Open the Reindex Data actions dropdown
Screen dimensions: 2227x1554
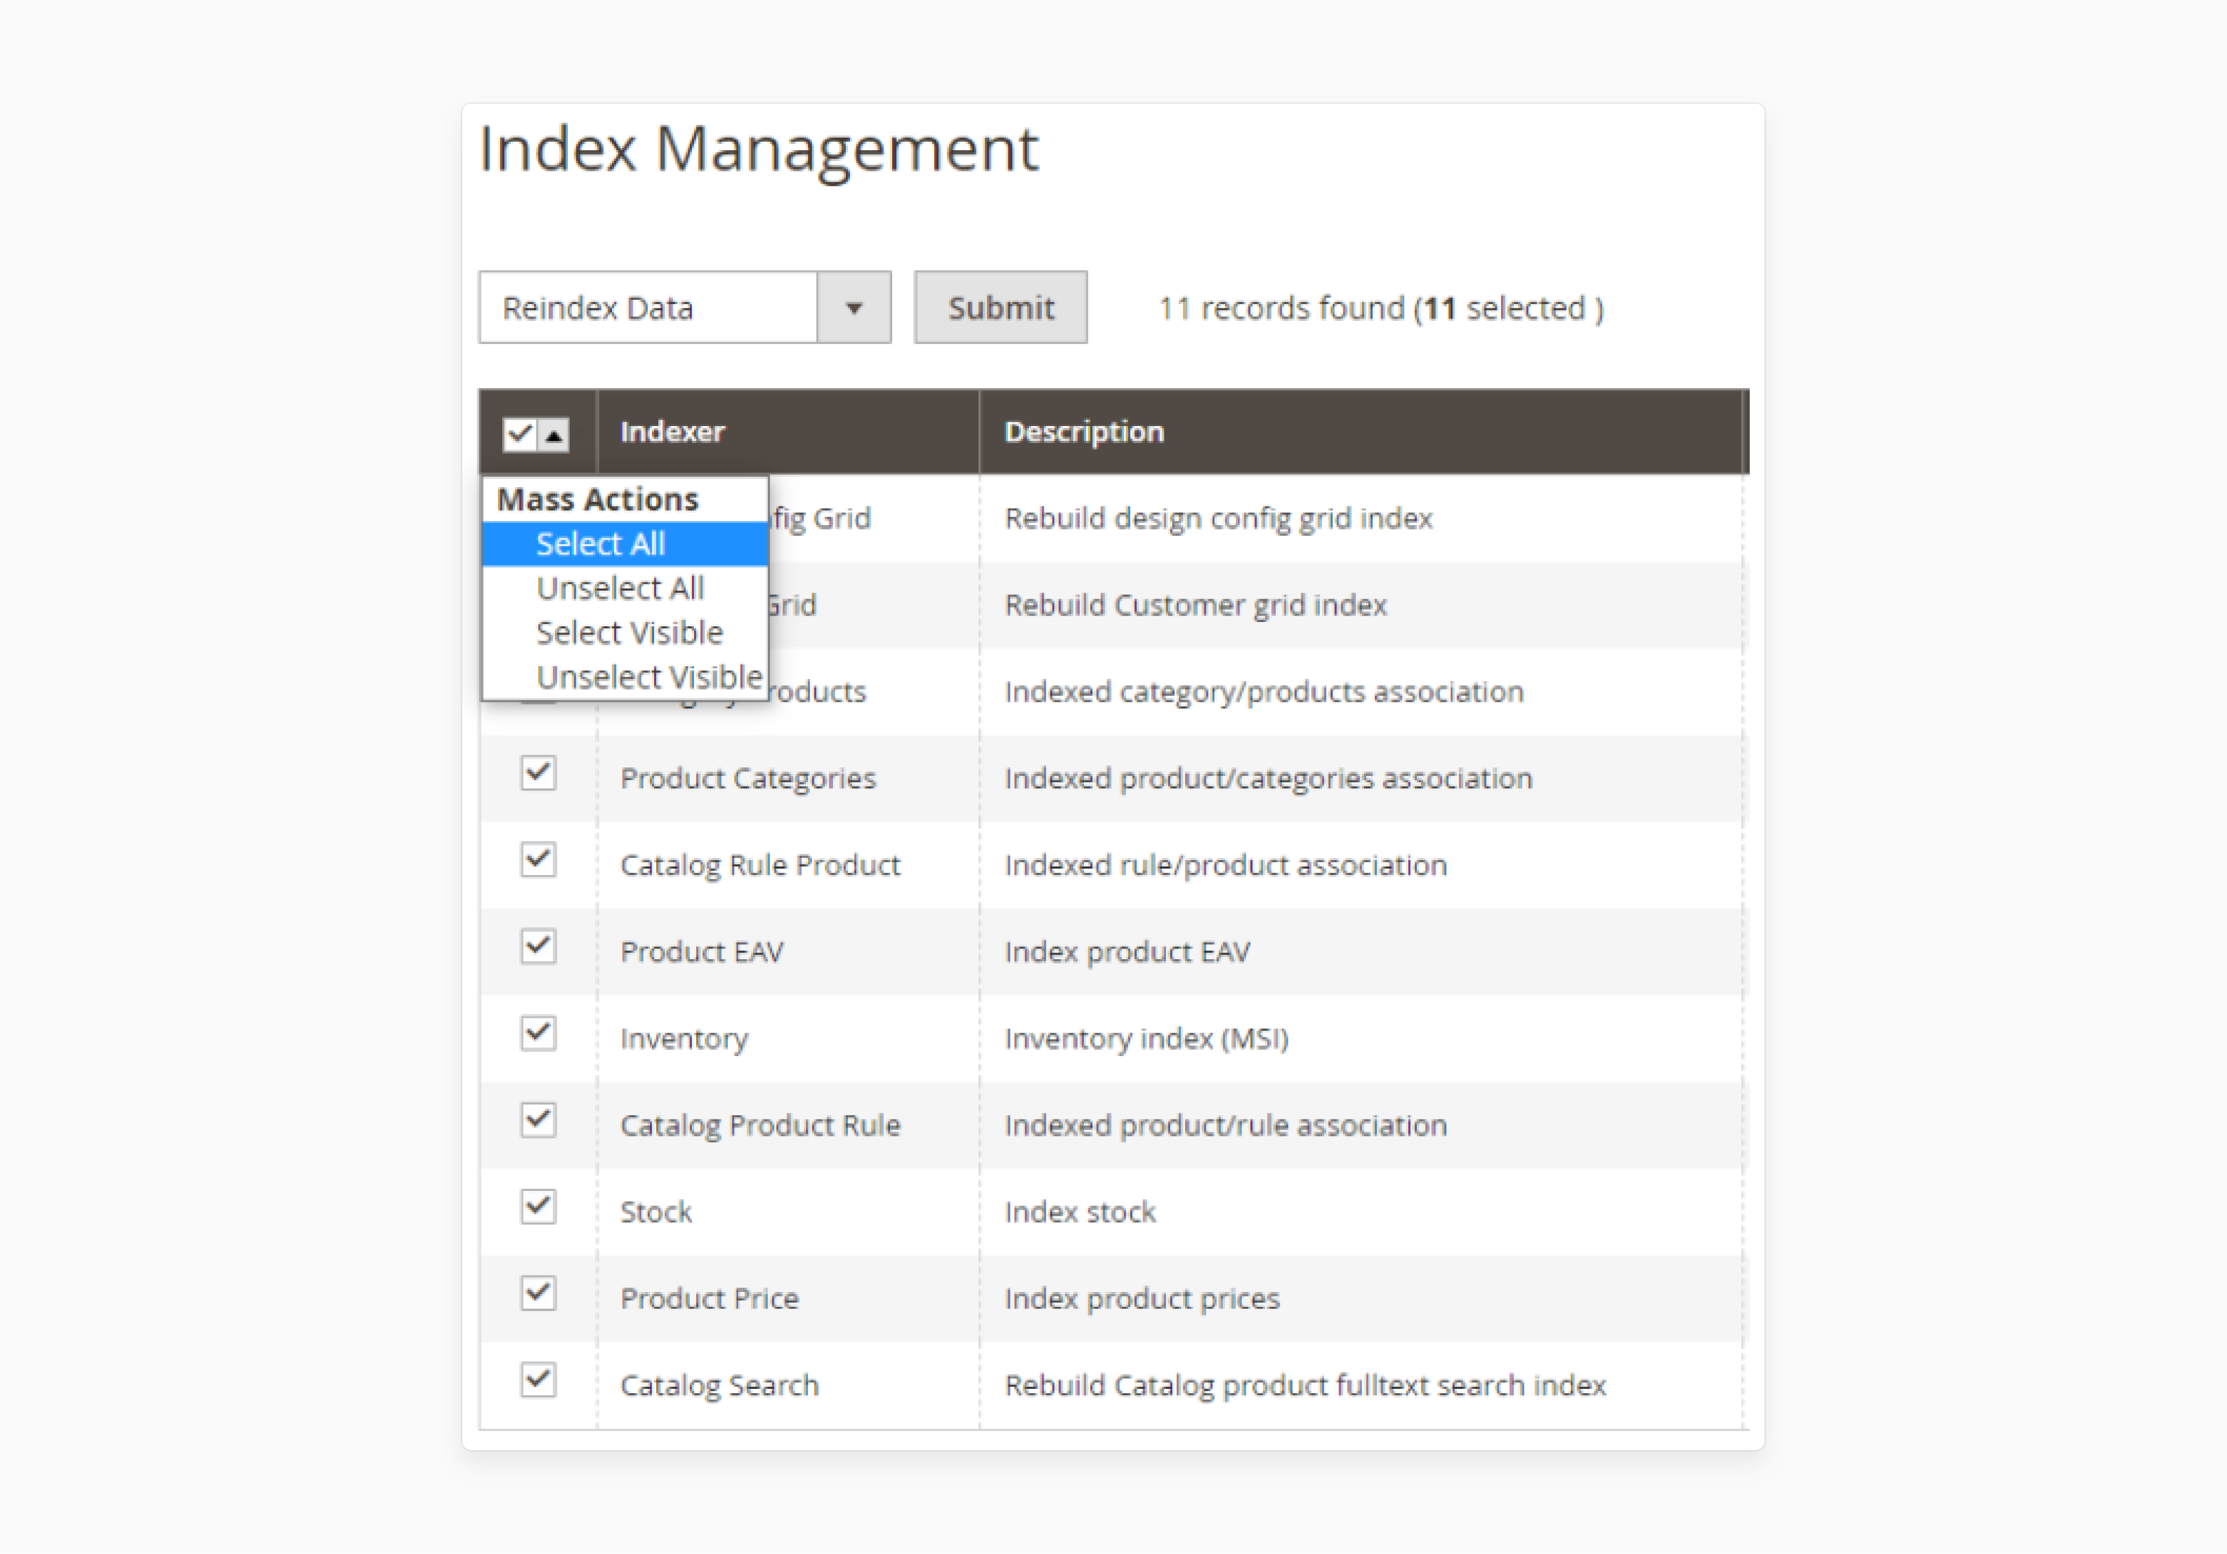pos(684,307)
